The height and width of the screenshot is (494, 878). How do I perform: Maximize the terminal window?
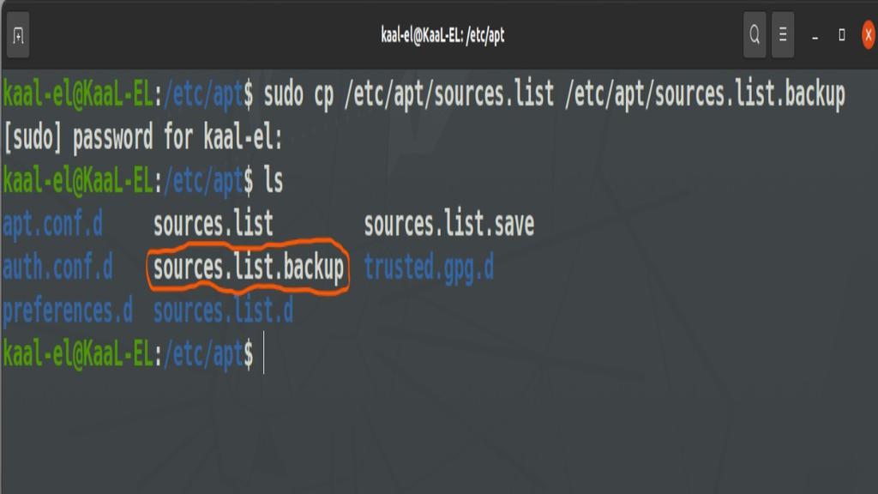[x=842, y=35]
